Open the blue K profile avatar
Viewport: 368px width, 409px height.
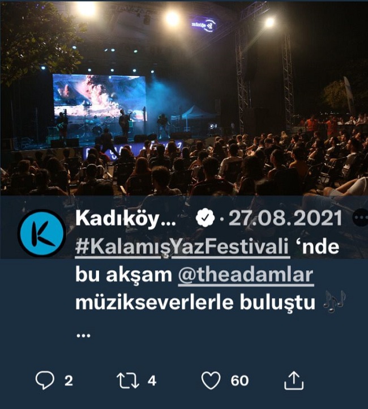pyautogui.click(x=42, y=233)
